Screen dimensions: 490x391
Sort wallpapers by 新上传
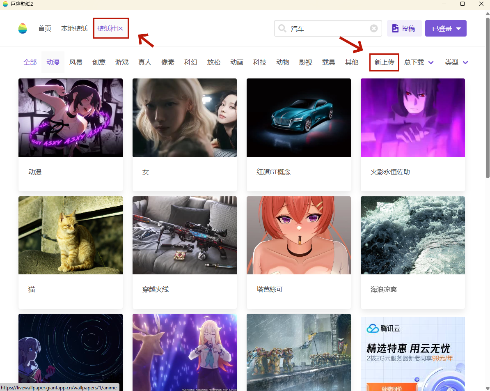384,62
